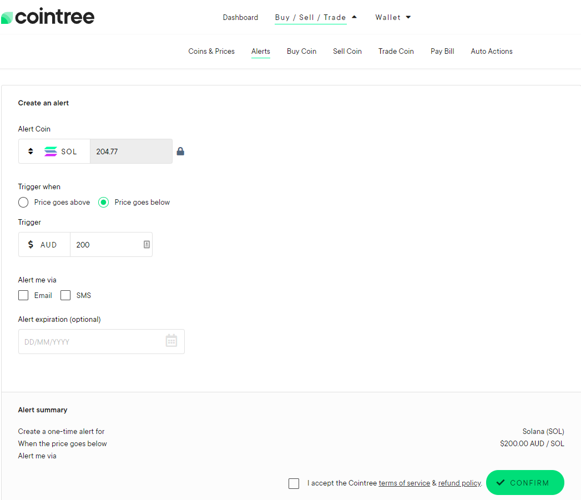Open the refund policy link
Image resolution: width=581 pixels, height=500 pixels.
pyautogui.click(x=459, y=483)
